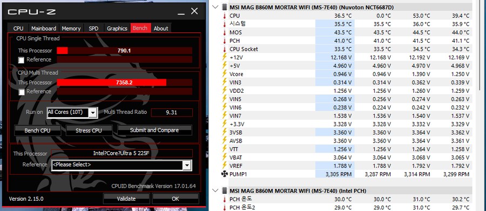Switch to the Mainboard tab
This screenshot has height=211, width=486.
click(44, 28)
